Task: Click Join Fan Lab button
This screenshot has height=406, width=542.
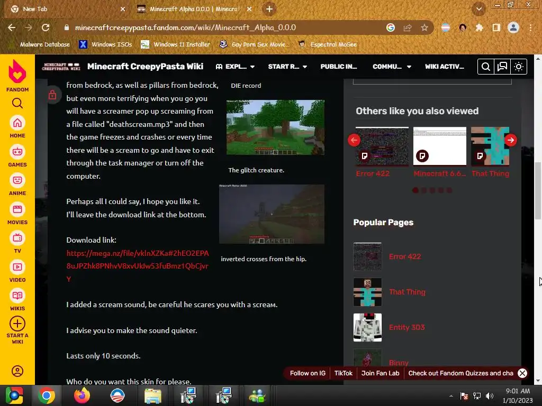Action: tap(380, 373)
